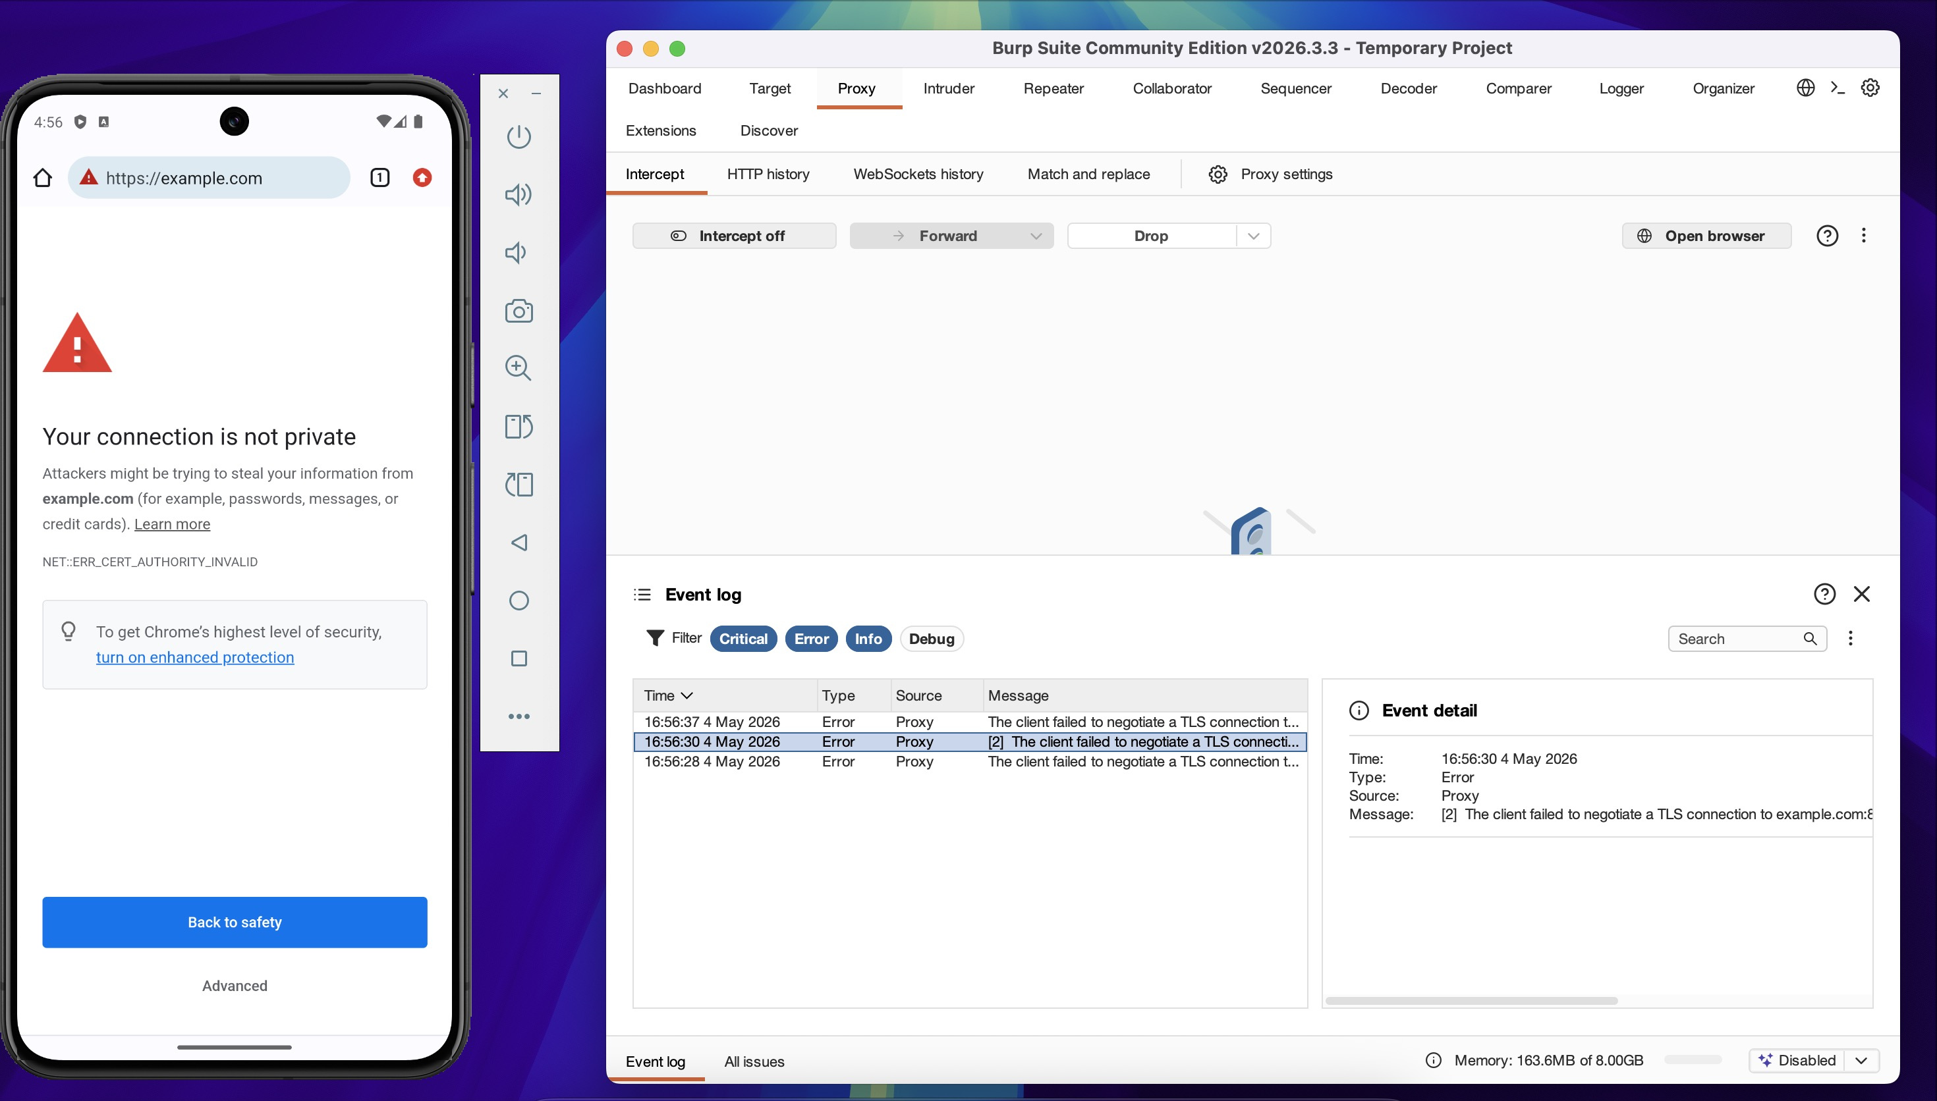Click the Disabled AI status button
1937x1101 pixels.
(x=1797, y=1060)
